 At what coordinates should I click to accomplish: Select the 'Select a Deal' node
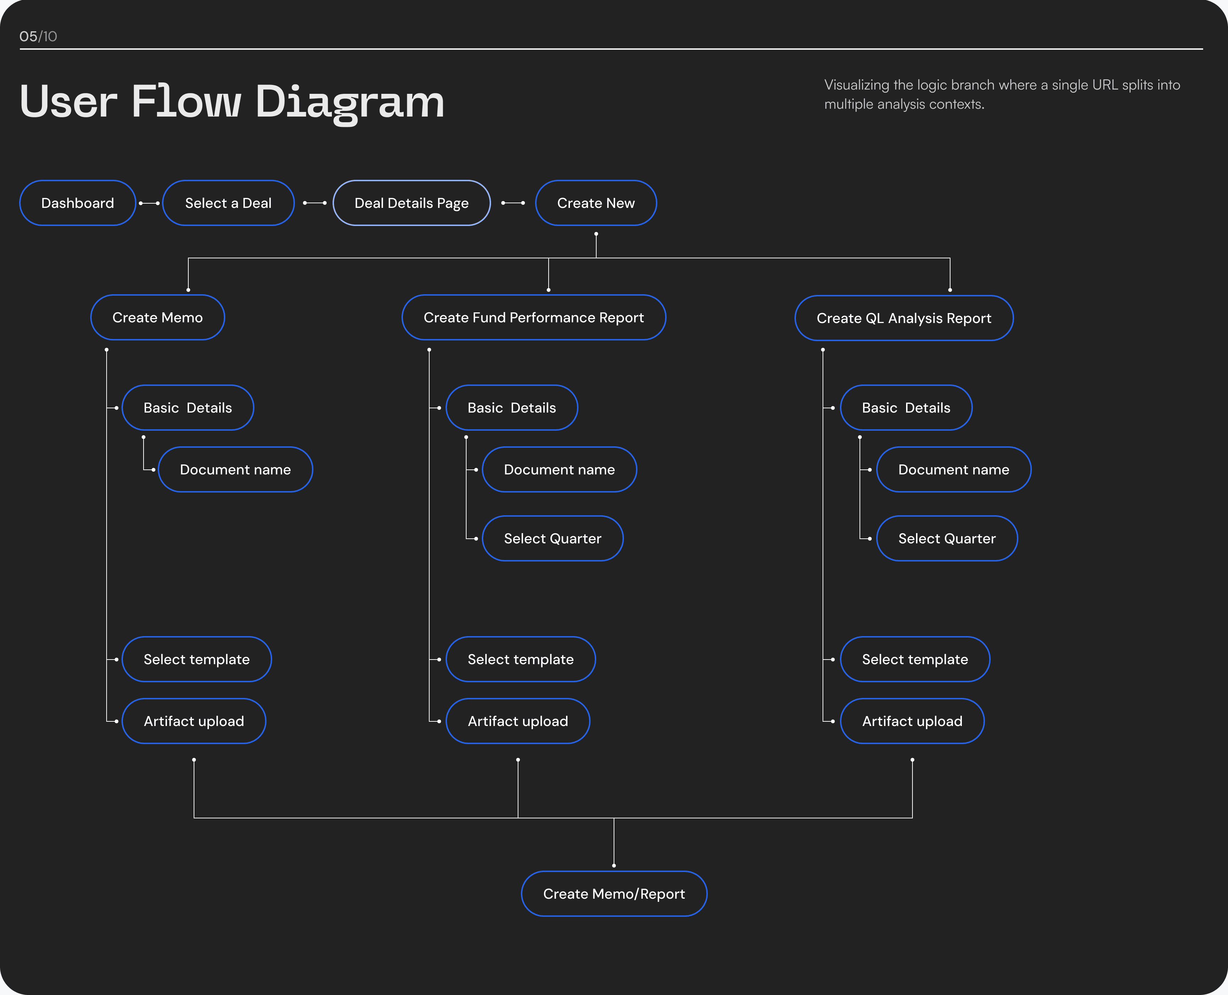click(228, 203)
